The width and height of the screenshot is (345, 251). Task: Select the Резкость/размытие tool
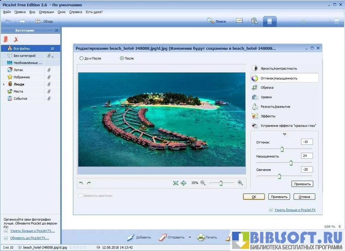pos(275,107)
